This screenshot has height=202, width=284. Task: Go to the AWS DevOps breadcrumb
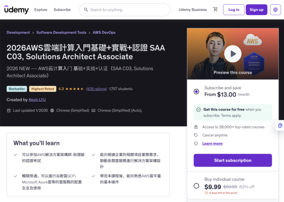[x=104, y=33]
